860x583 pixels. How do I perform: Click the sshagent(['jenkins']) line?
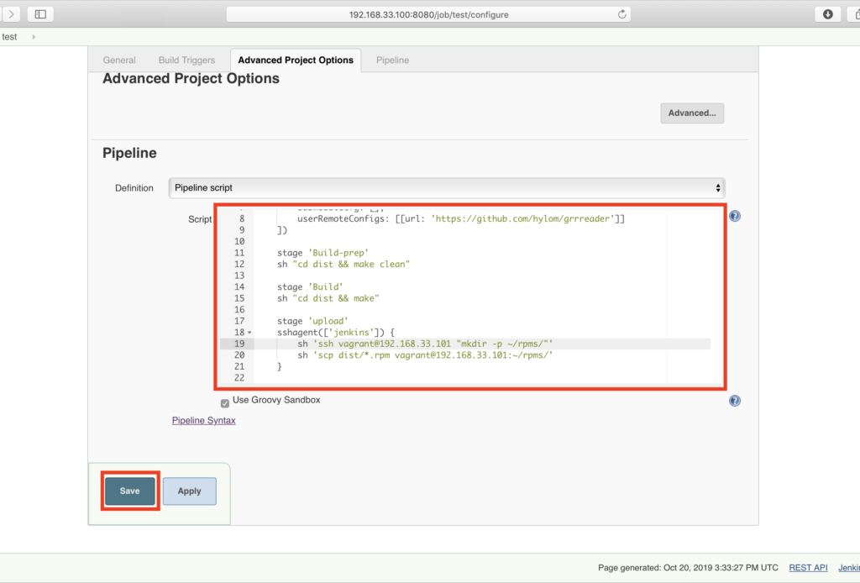point(336,333)
